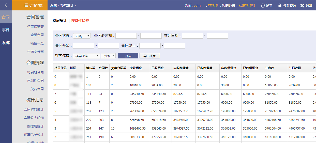
Task: Click the 退出 X icon
Action: pos(302,5)
